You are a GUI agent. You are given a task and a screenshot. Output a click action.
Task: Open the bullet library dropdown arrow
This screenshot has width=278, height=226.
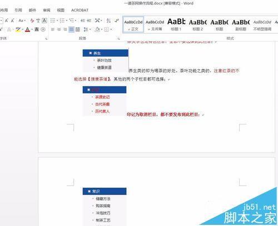(57, 21)
